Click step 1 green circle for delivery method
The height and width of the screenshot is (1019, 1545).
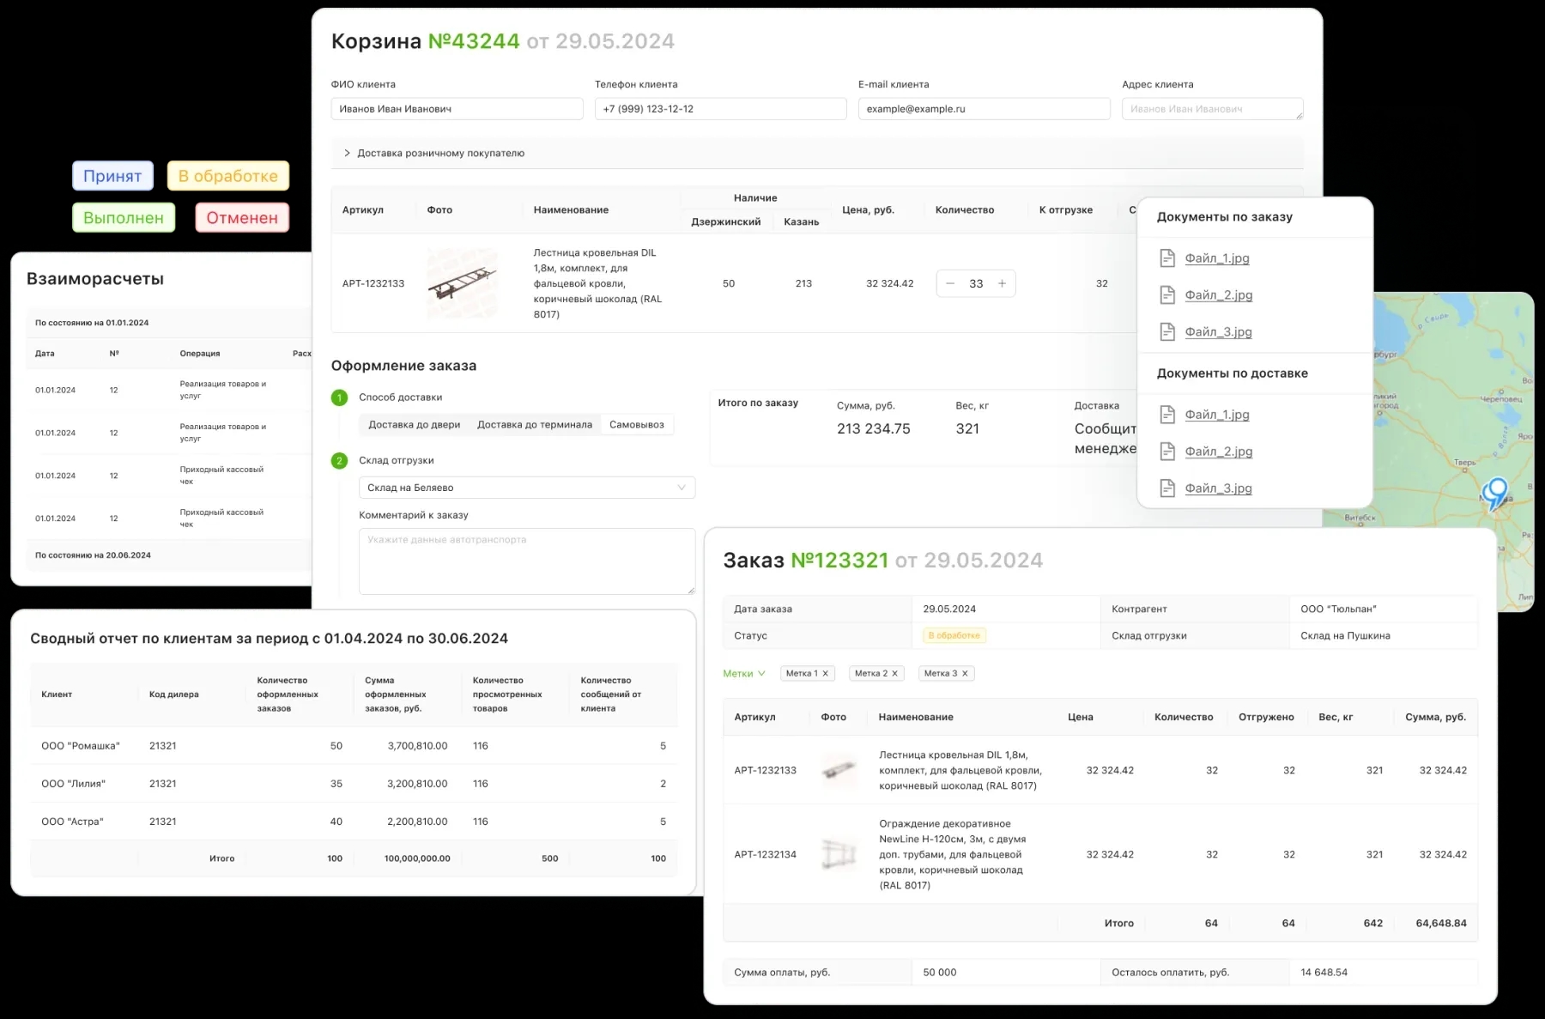(339, 397)
